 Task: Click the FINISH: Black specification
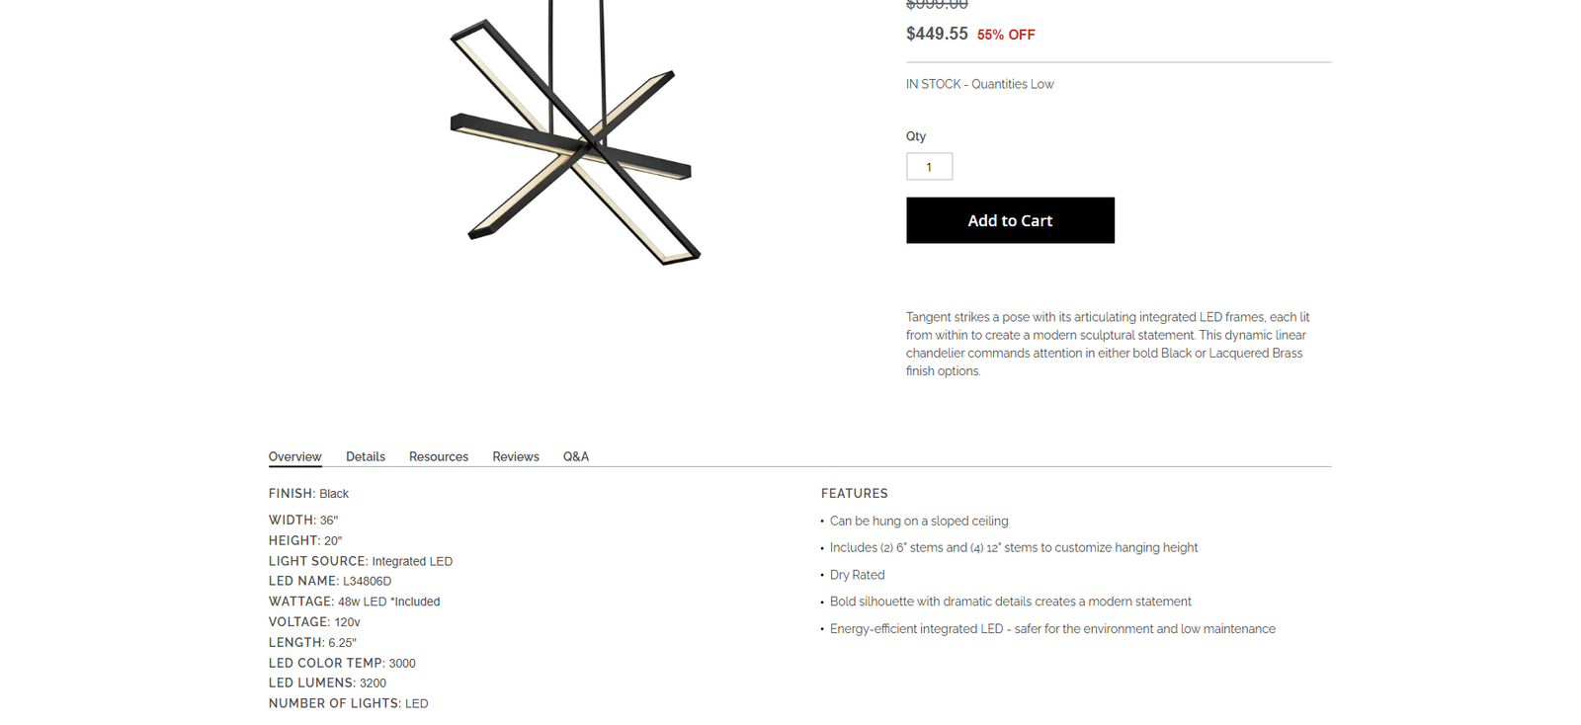[x=308, y=493]
